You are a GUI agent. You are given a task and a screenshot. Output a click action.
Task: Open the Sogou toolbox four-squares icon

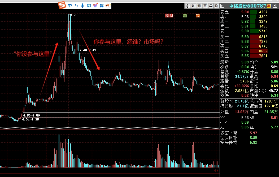click(x=102, y=6)
